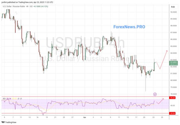Click the 15 date label on time axis

[128, 117]
